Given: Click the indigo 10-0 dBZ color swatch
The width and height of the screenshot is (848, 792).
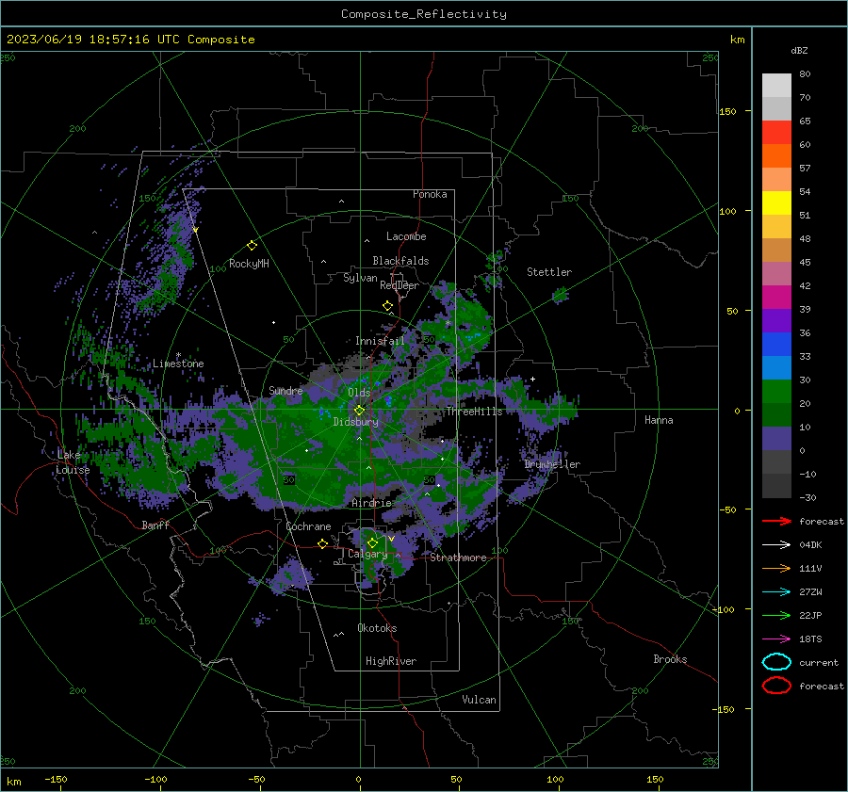Looking at the screenshot, I should (776, 439).
